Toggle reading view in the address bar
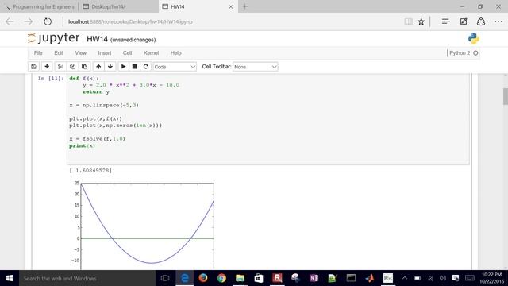Image resolution: width=508 pixels, height=286 pixels. tap(409, 21)
